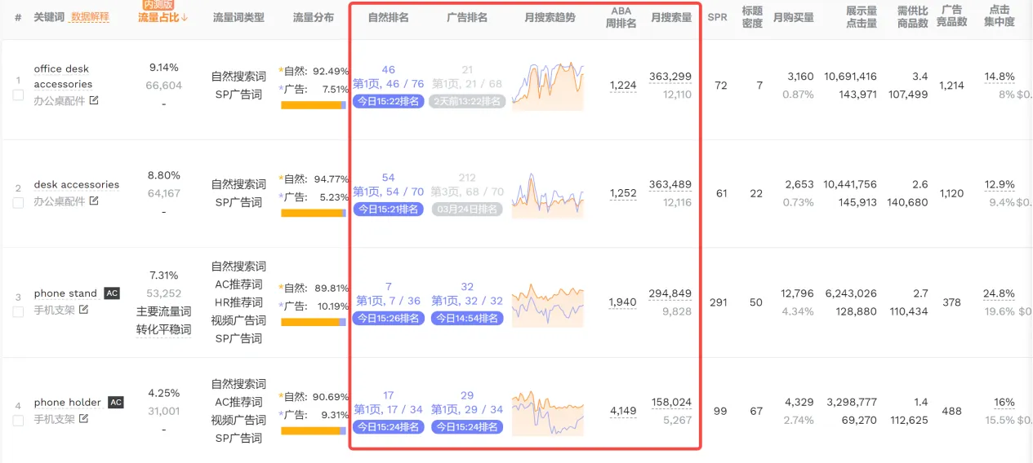The image size is (1033, 463).
Task: Click ad rank text 第3页, 68 / 70
Action: [x=468, y=192]
